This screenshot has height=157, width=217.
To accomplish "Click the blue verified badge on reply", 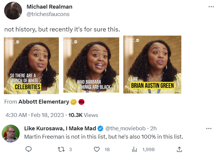I will coord(100,129).
